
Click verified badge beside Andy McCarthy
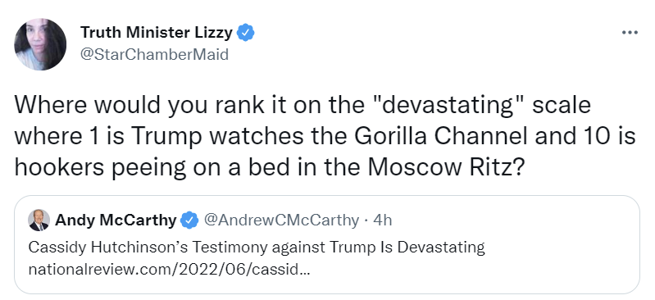pyautogui.click(x=189, y=220)
